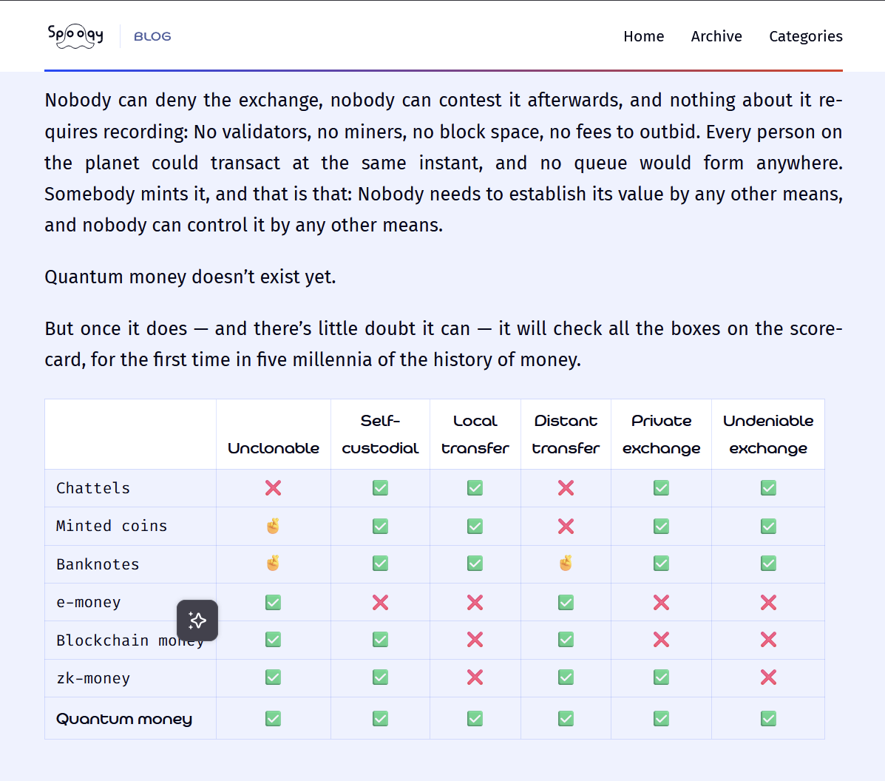885x781 pixels.
Task: Select the zk-money row label
Action: (x=93, y=677)
